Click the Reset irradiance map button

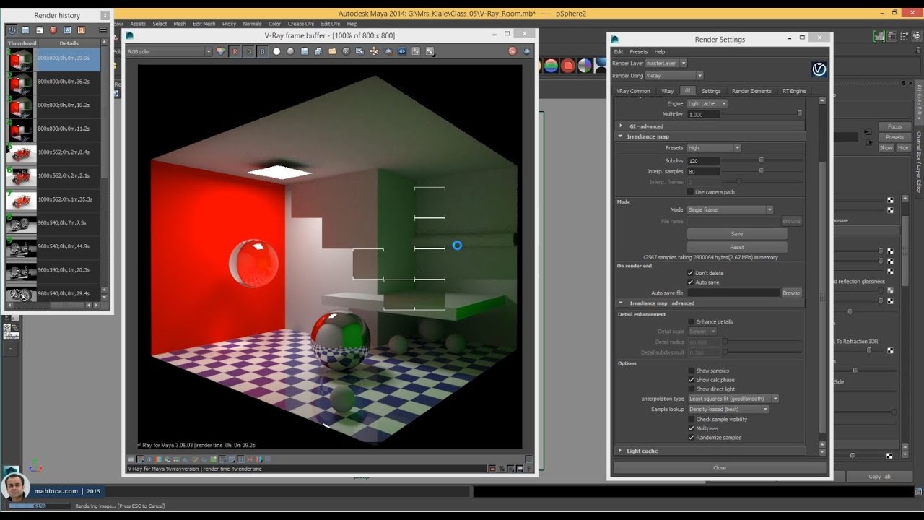pyautogui.click(x=737, y=247)
